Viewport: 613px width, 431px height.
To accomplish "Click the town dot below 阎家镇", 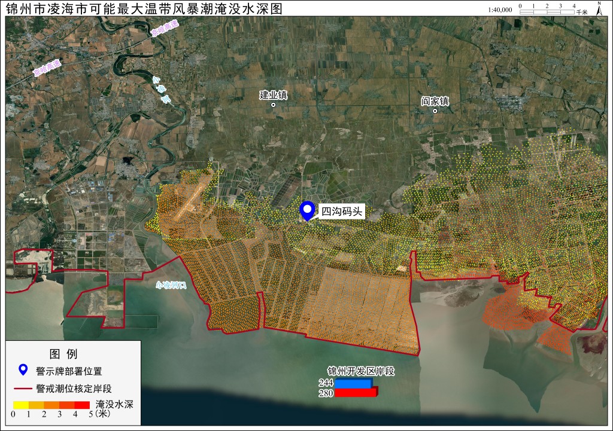I will 435,111.
